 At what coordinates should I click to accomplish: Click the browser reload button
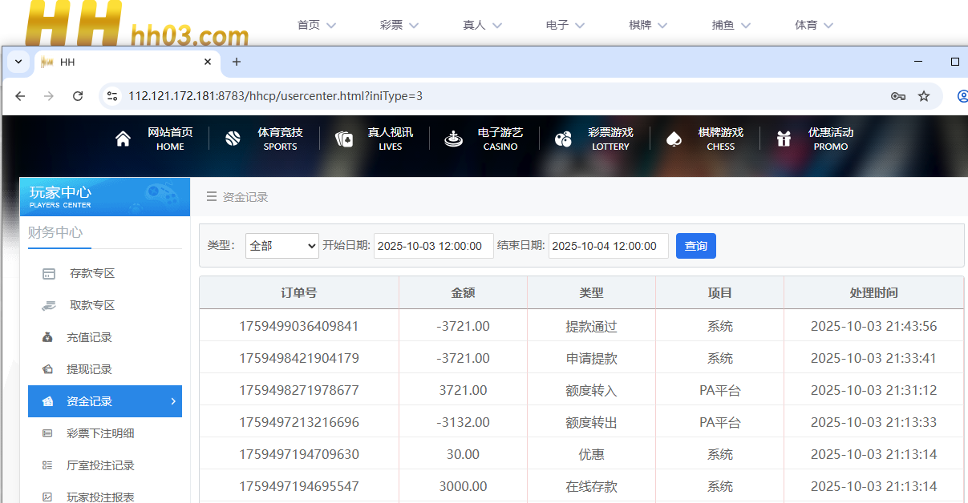(78, 96)
